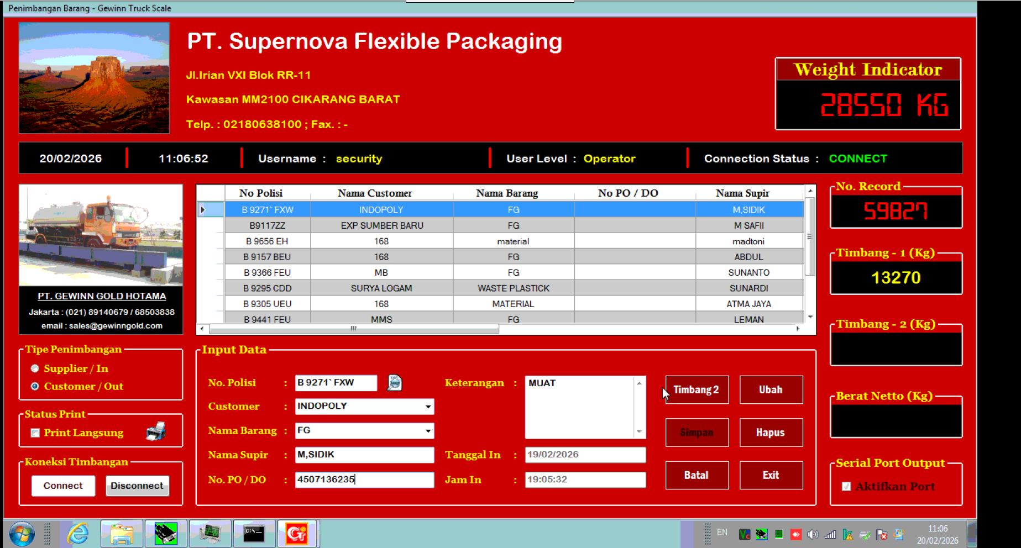The width and height of the screenshot is (1021, 548).
Task: Switch to the command prompt window in taskbar
Action: 254,534
